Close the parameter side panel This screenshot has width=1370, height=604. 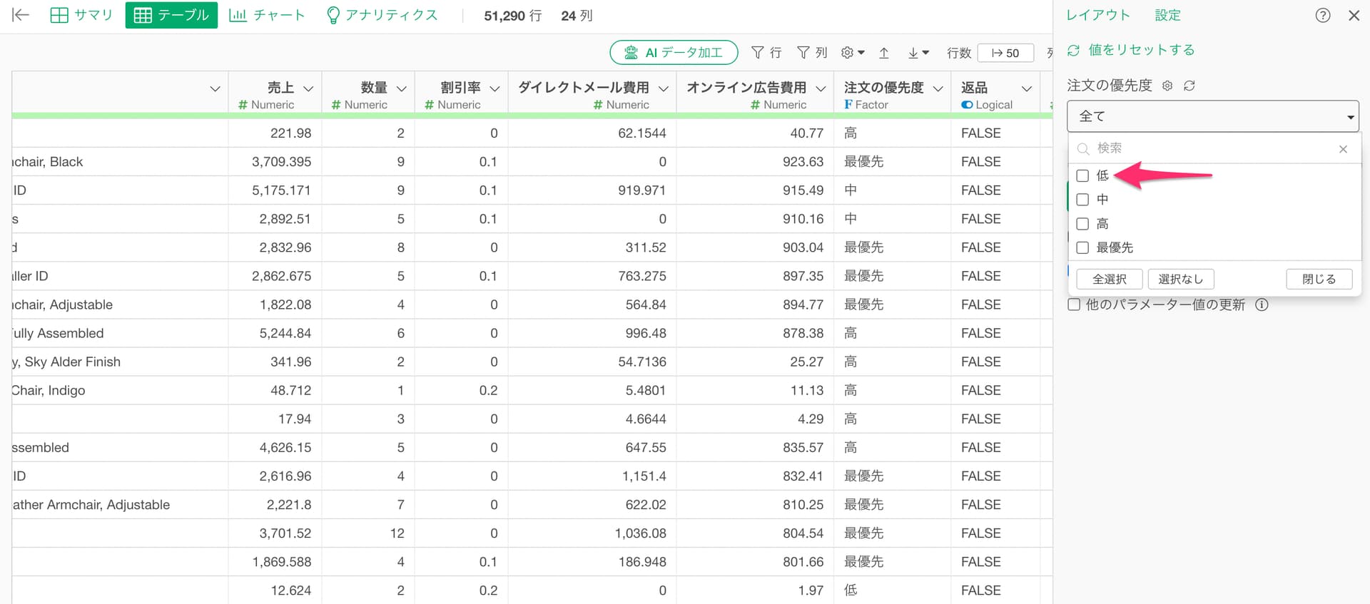point(1354,15)
